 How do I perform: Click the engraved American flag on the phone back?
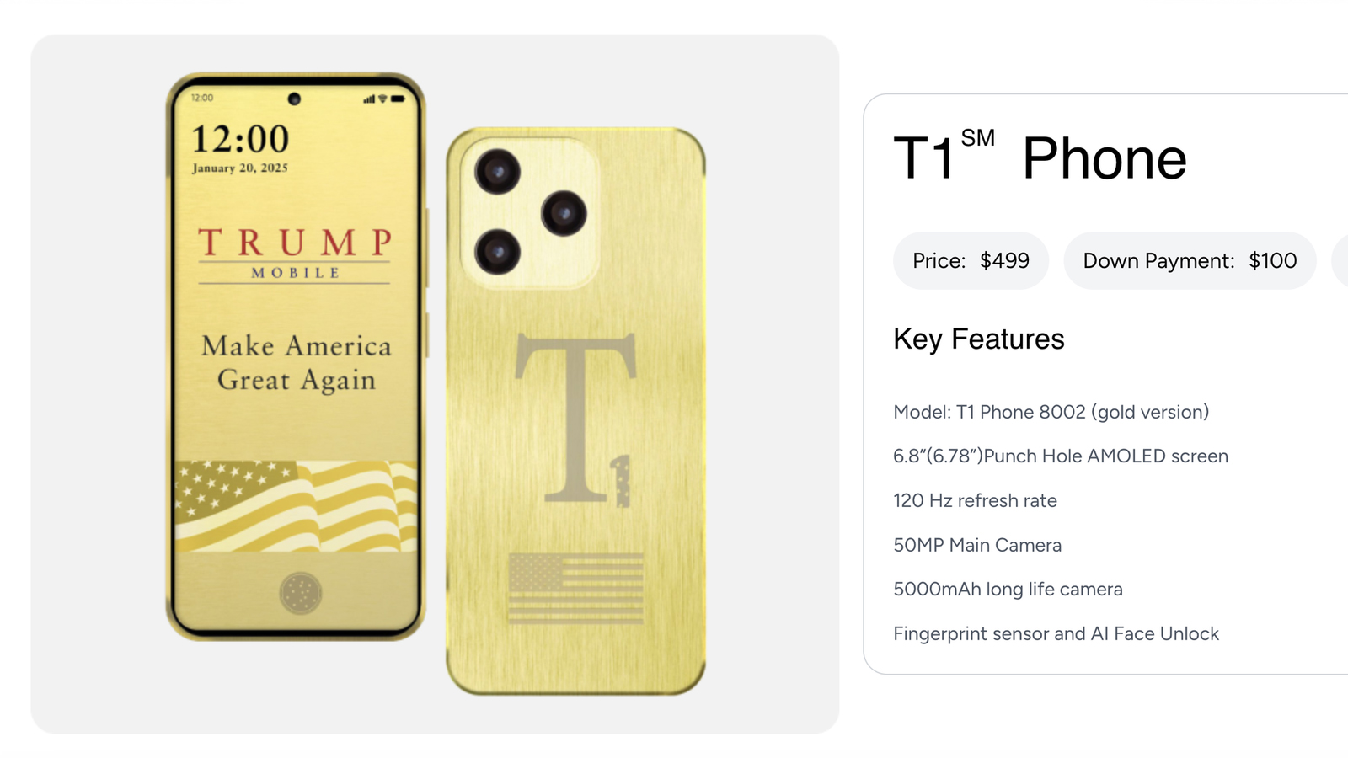576,589
